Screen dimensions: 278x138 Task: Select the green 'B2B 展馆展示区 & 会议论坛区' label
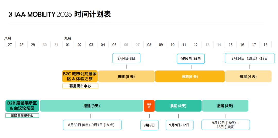coord(22,106)
